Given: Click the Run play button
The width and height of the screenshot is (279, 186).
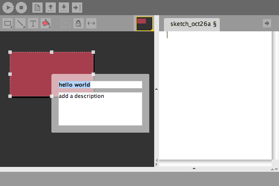Looking at the screenshot, I should 8,7.
